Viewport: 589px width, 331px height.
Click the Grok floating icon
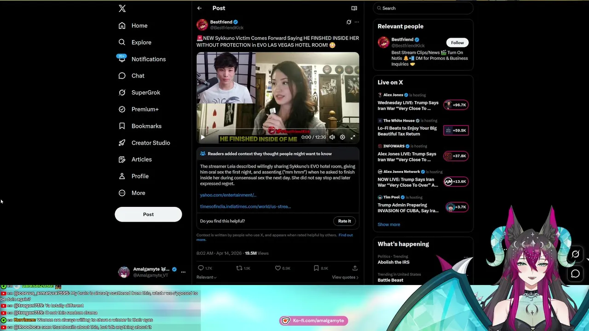575,254
